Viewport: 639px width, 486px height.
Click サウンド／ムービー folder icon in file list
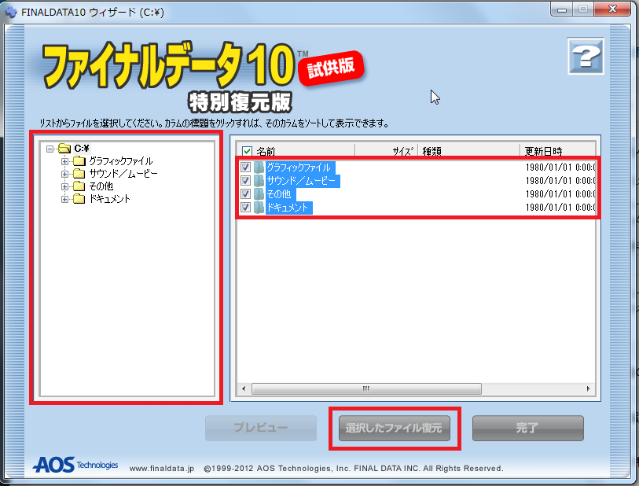[259, 181]
